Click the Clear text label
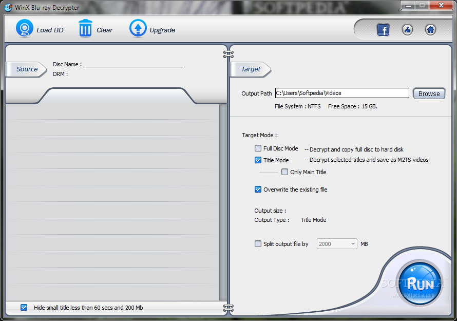This screenshot has width=457, height=321. tap(104, 30)
